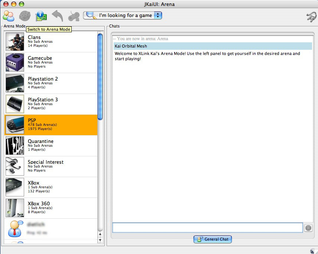
Task: Click the grey game controller icon
Action: pos(74,16)
